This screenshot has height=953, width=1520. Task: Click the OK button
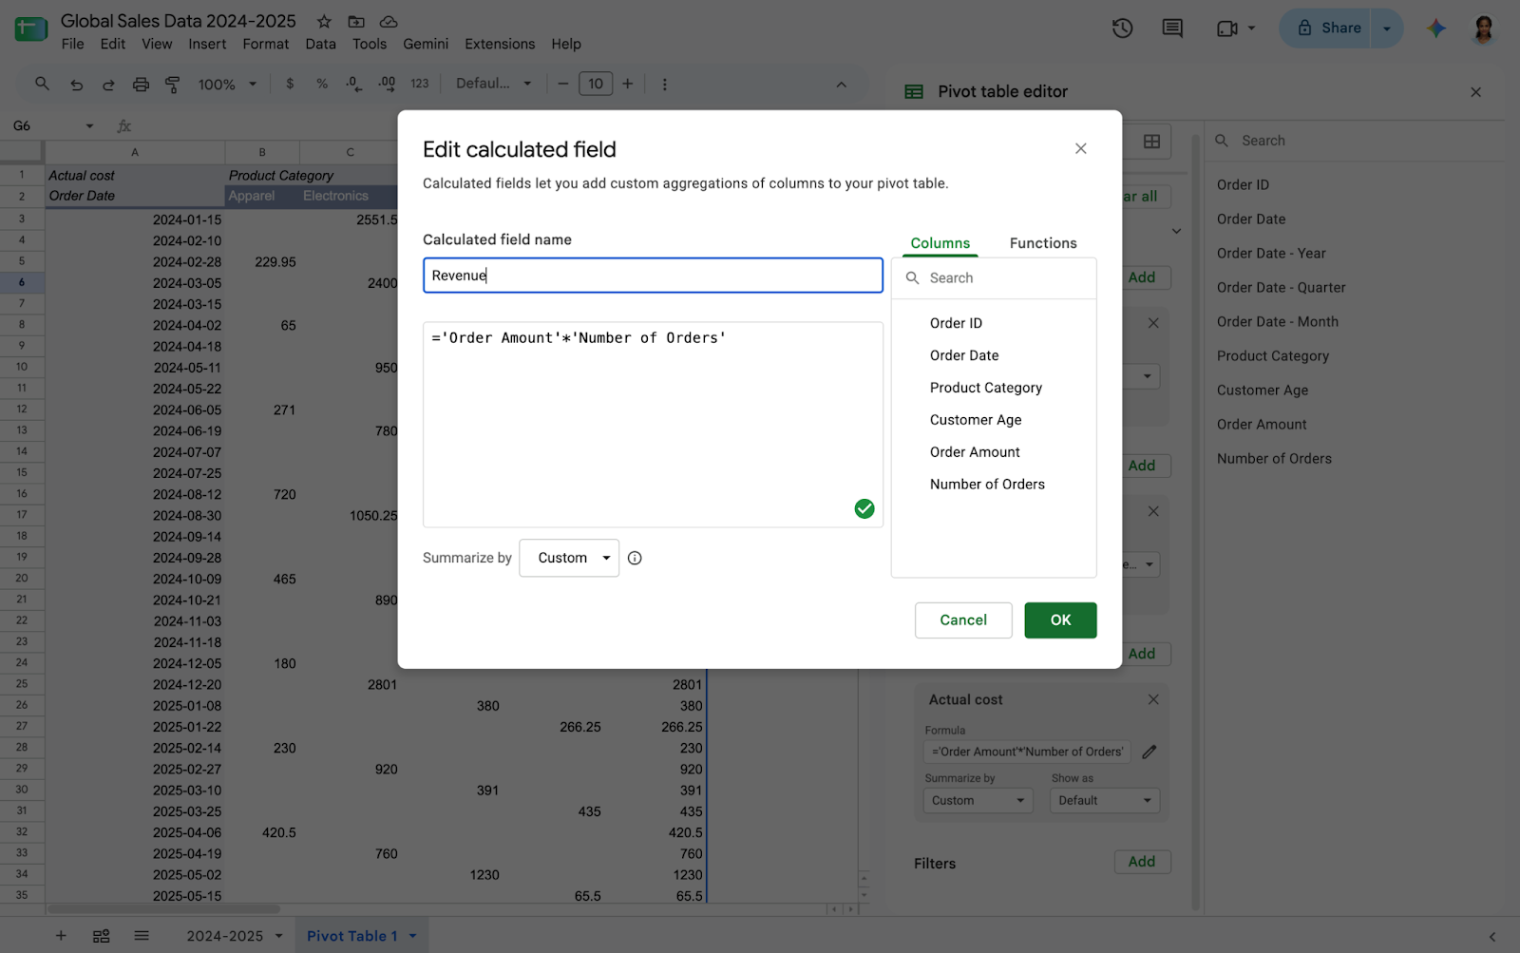click(x=1060, y=620)
